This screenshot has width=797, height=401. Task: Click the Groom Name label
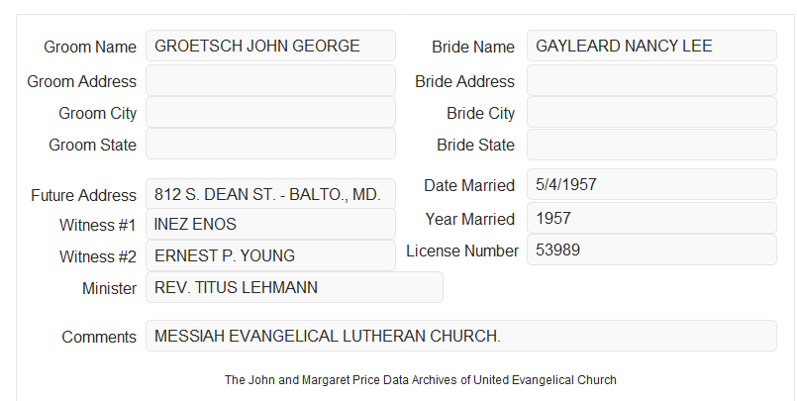[x=90, y=47]
